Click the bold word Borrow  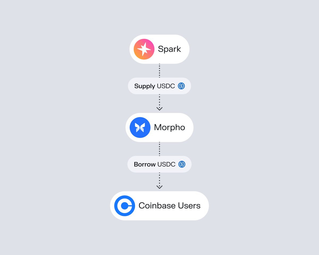pyautogui.click(x=145, y=164)
